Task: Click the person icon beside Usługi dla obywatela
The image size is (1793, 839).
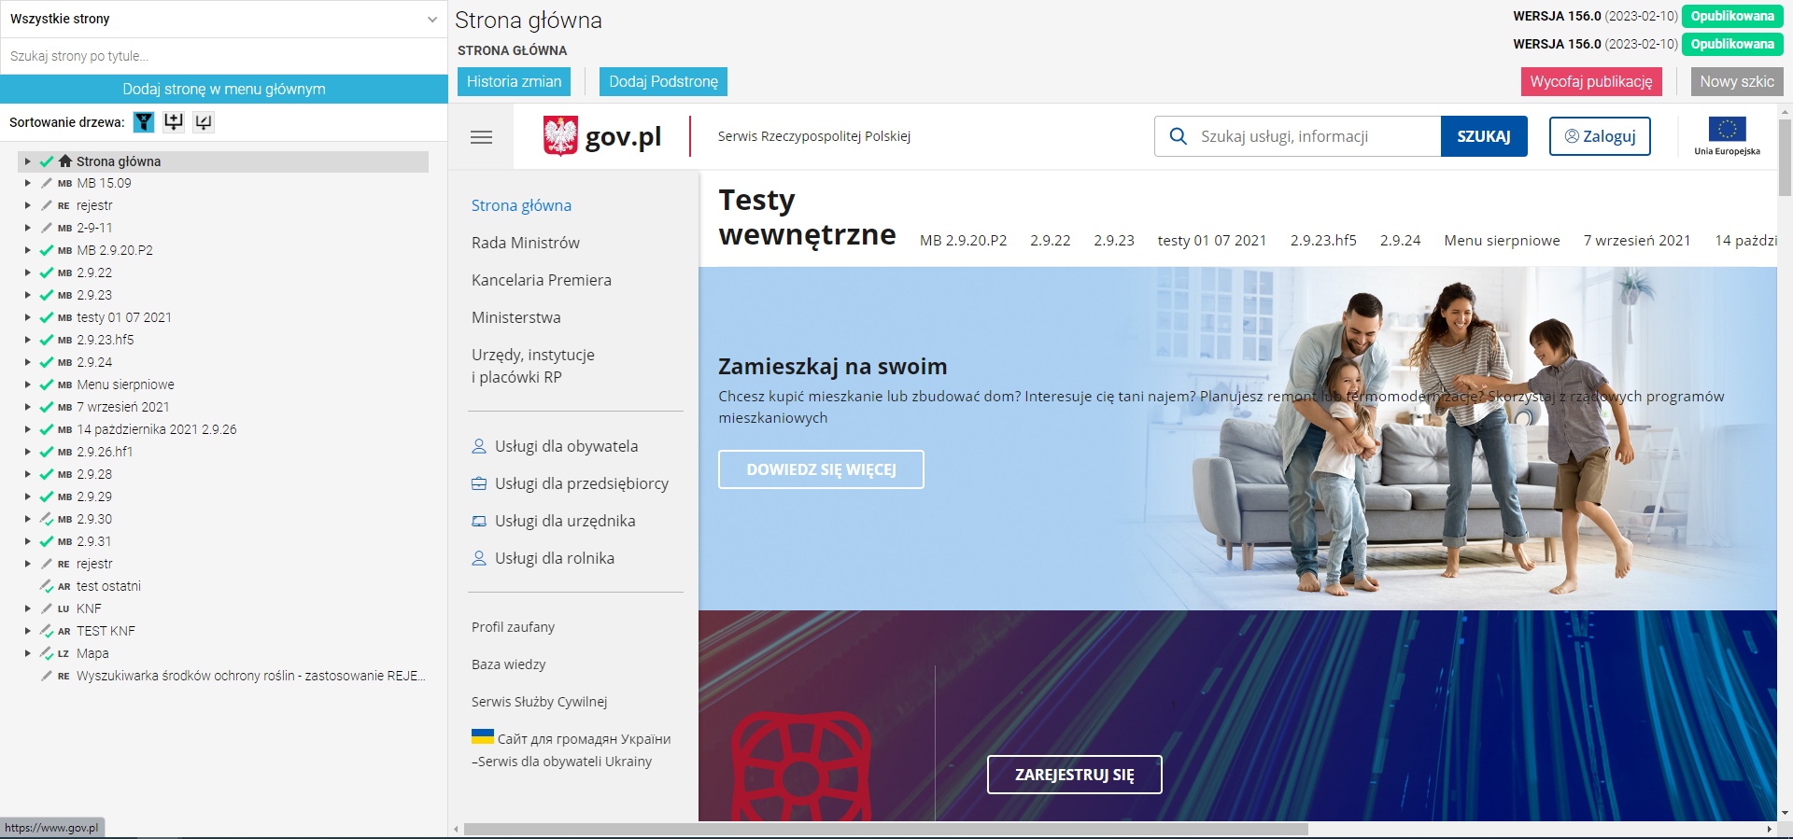Action: (479, 446)
